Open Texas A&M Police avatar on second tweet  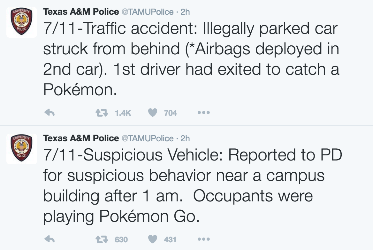[22, 149]
